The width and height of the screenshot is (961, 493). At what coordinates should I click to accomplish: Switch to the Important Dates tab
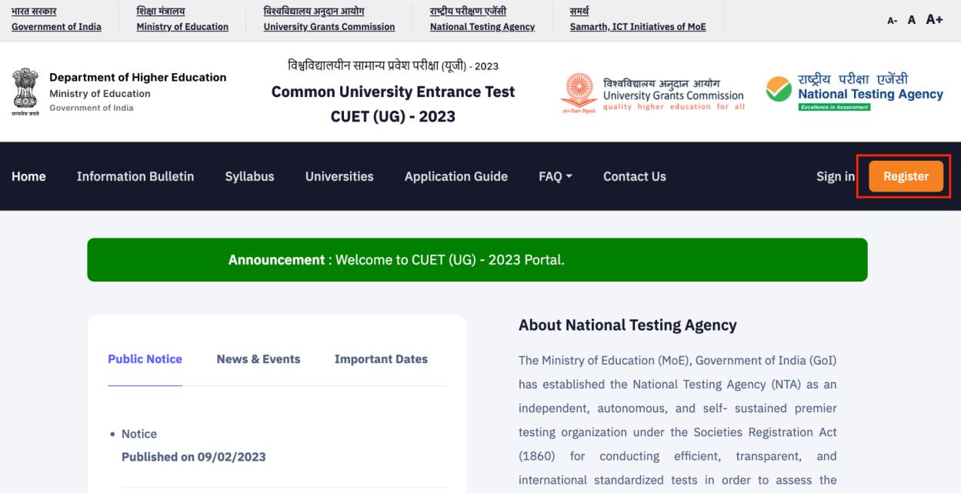tap(381, 359)
